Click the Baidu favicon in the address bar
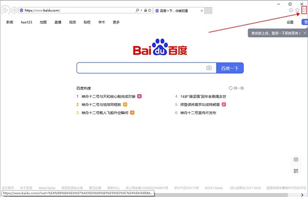Screen dimensions: 308x197 (x=22, y=10)
